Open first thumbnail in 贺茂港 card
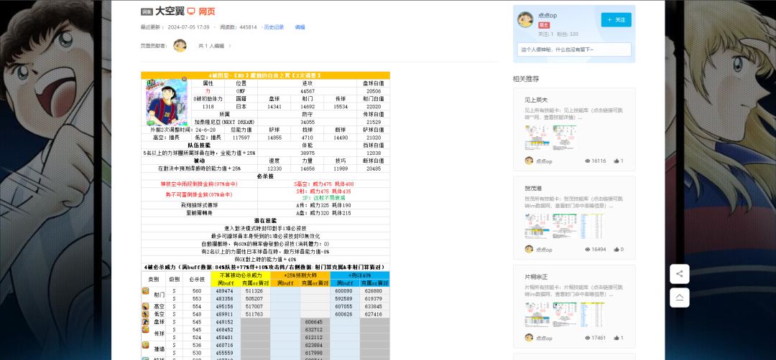776x360 pixels. [537, 226]
